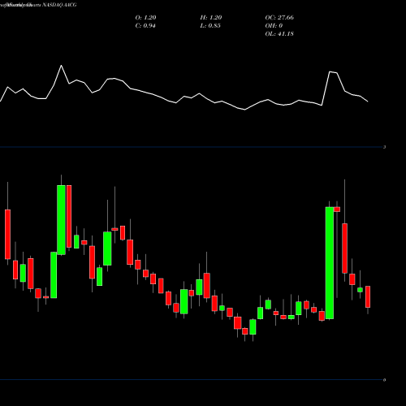Select the OC: 27.66 reading
The image size is (406, 406).
pos(279,18)
